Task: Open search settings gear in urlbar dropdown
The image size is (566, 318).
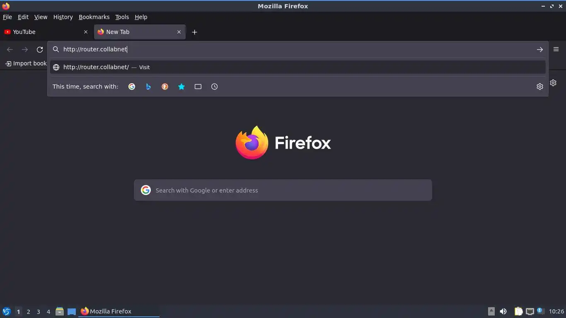Action: pyautogui.click(x=539, y=87)
